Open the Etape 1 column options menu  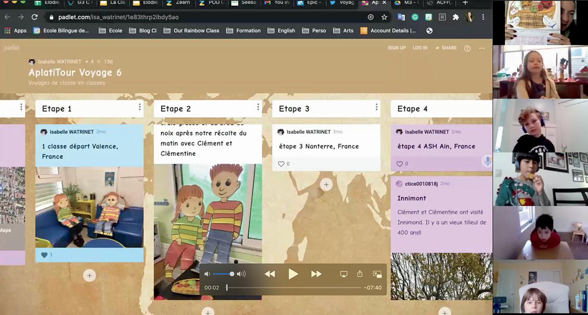(139, 107)
